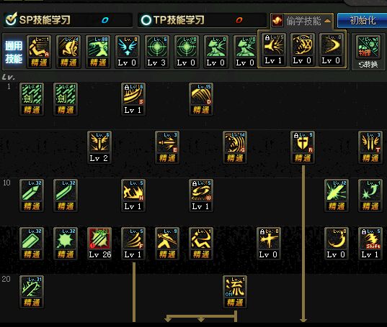Select the crescent moon Lv 0 skill
387x327 pixels.
click(x=337, y=243)
